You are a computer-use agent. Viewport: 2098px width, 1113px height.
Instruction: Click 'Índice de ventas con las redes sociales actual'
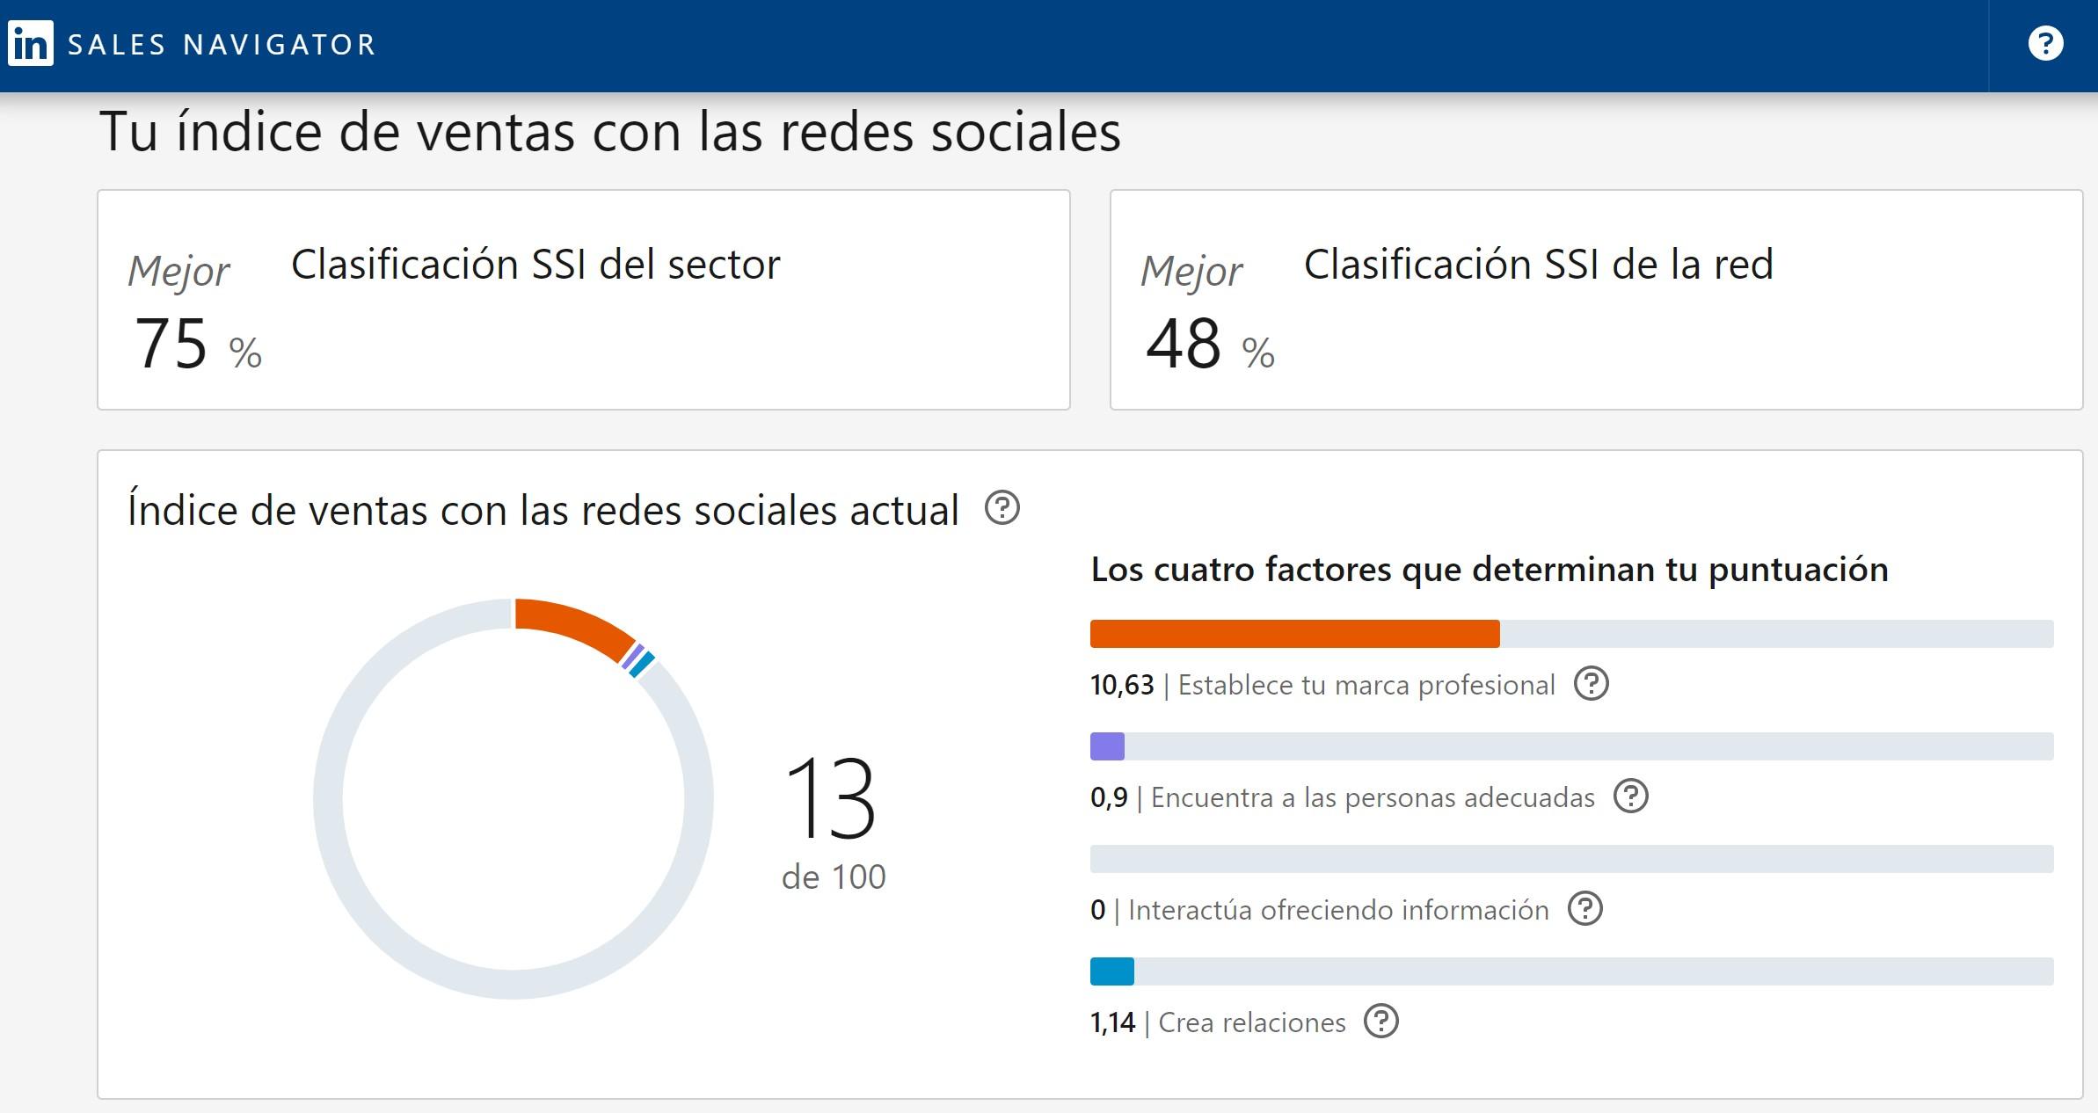[543, 510]
